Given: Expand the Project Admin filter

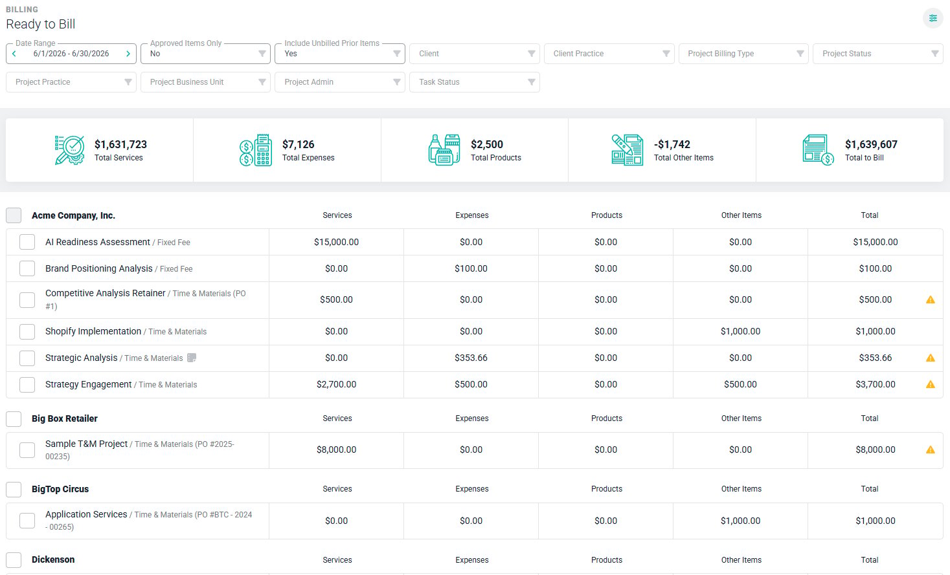Looking at the screenshot, I should pos(340,82).
